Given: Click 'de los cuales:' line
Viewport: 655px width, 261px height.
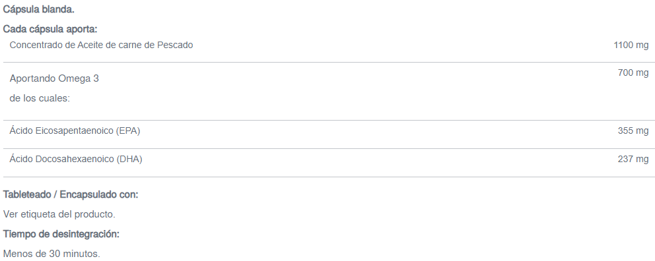Looking at the screenshot, I should [40, 99].
